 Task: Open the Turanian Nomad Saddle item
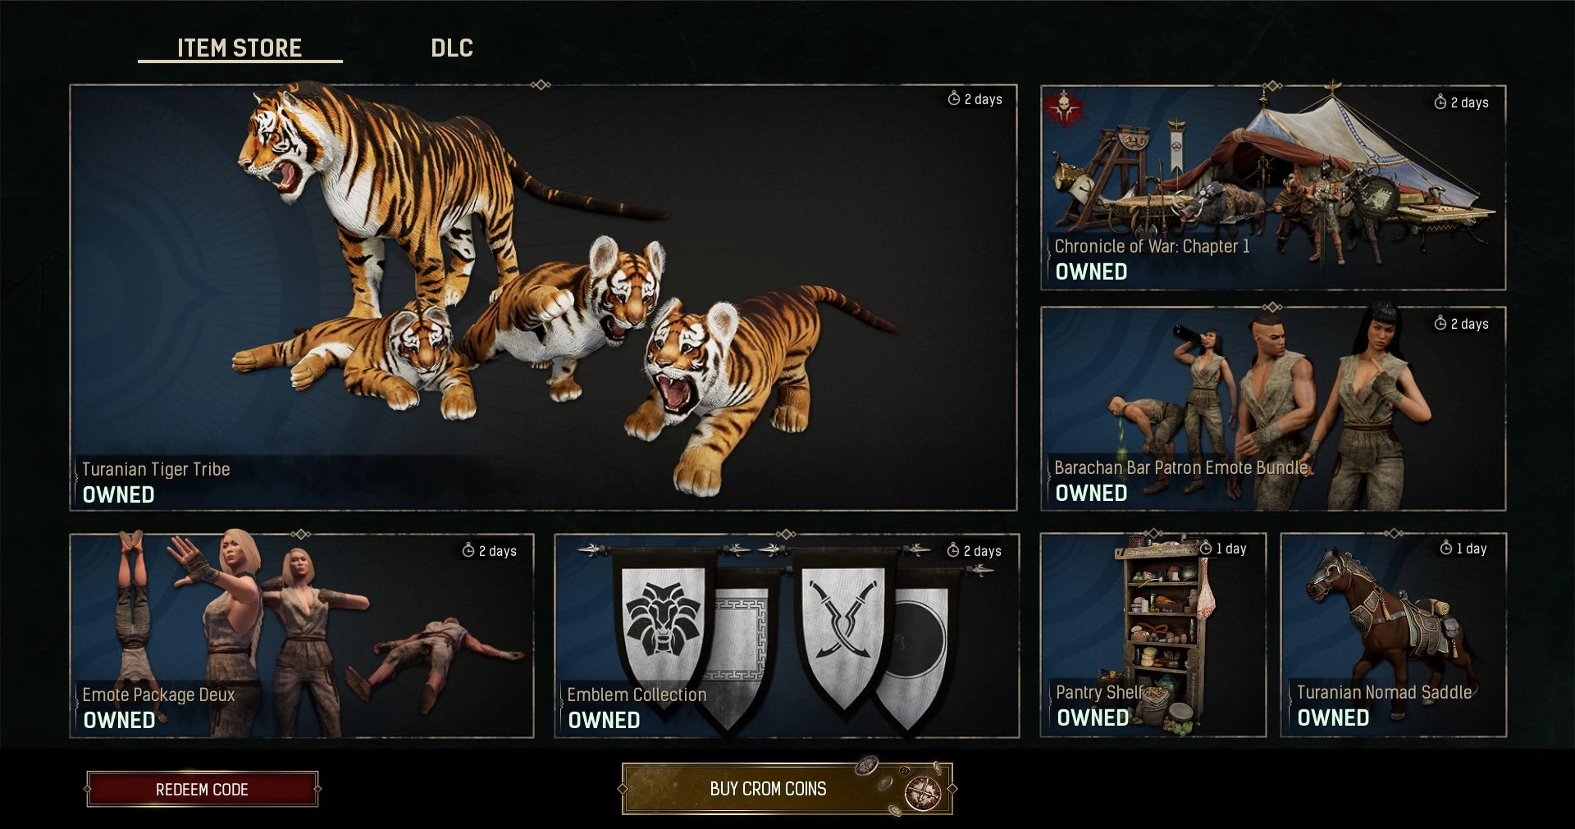(1394, 635)
